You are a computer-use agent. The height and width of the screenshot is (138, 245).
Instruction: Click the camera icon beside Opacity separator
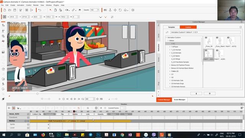tap(105, 10)
